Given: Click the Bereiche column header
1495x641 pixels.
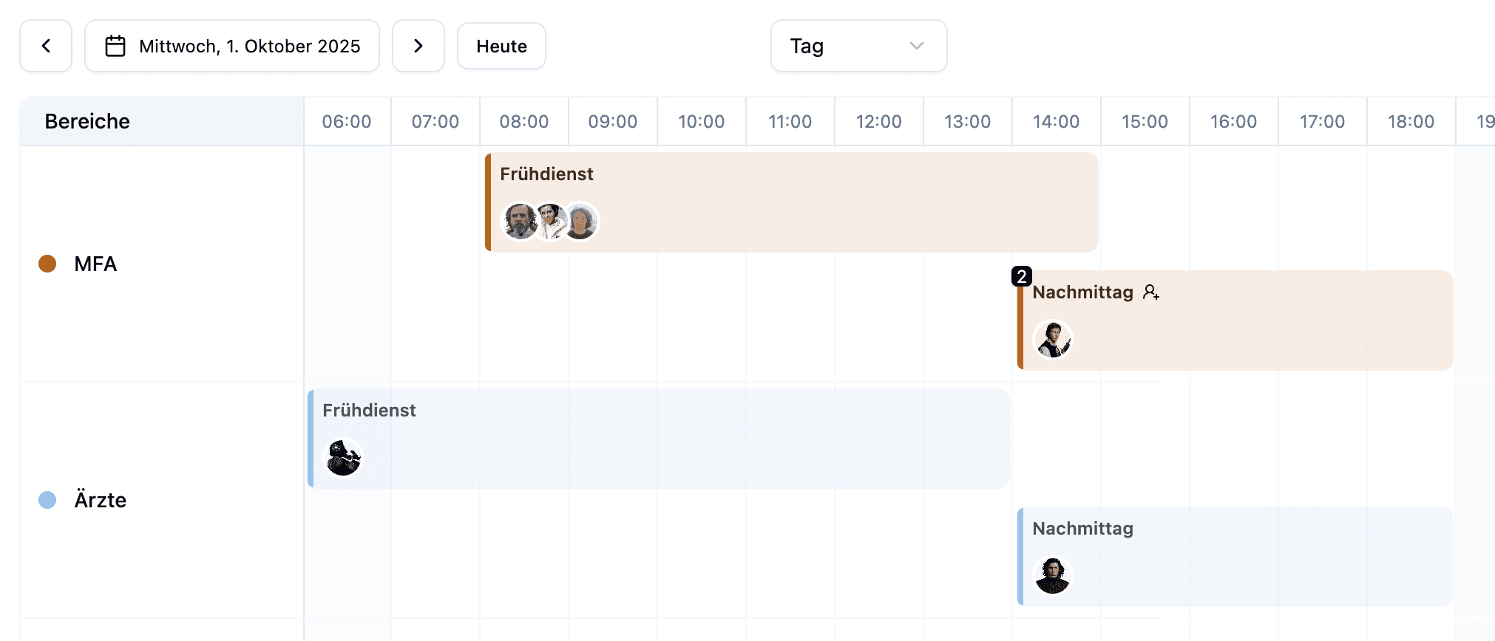Looking at the screenshot, I should (x=87, y=122).
